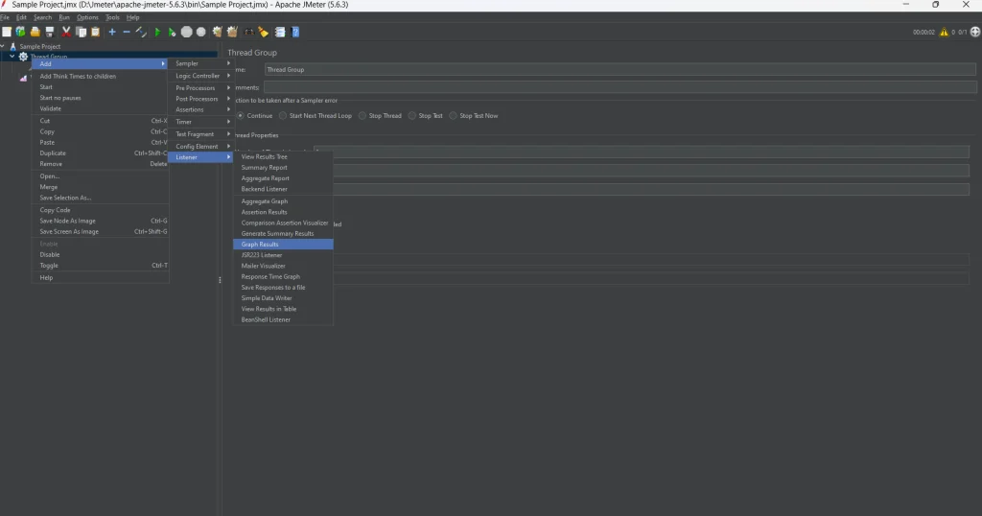Open the Search menu
The height and width of the screenshot is (516, 982).
coord(42,17)
